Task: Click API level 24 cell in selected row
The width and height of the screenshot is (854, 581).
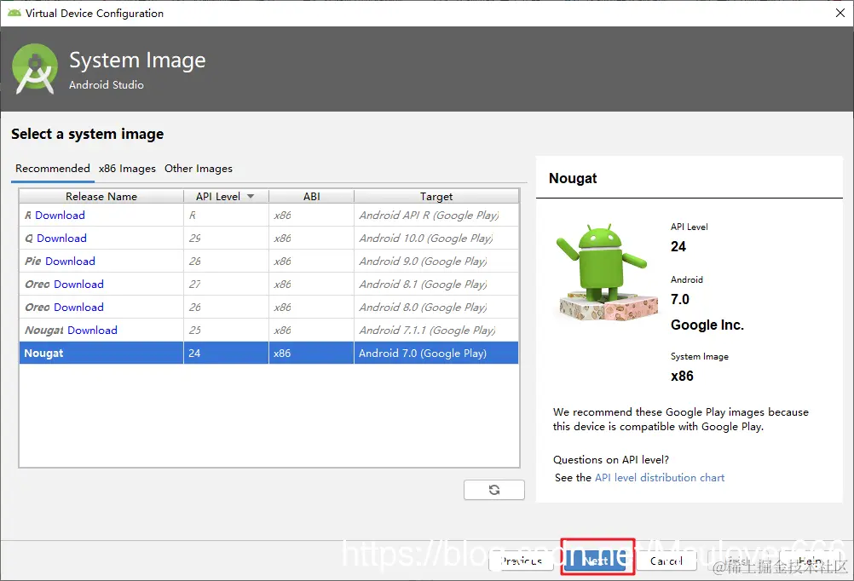Action: pyautogui.click(x=226, y=353)
